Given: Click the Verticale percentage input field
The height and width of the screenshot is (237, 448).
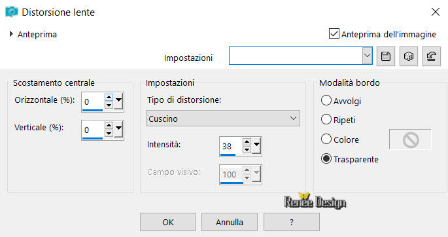Looking at the screenshot, I should [x=93, y=130].
